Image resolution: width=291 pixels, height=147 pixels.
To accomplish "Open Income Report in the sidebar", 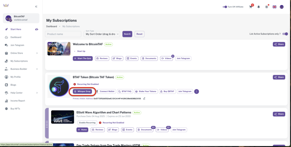I will point(18,101).
